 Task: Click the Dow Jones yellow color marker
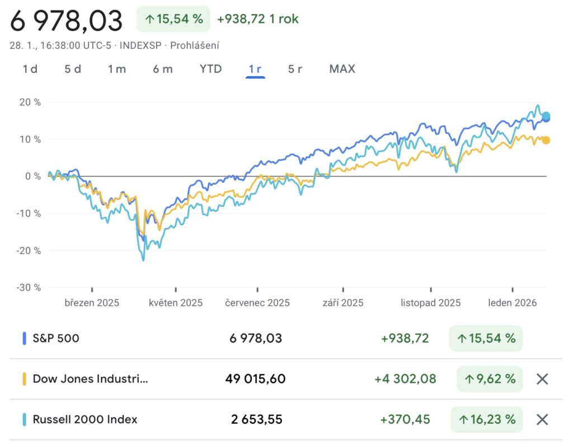[x=25, y=379]
